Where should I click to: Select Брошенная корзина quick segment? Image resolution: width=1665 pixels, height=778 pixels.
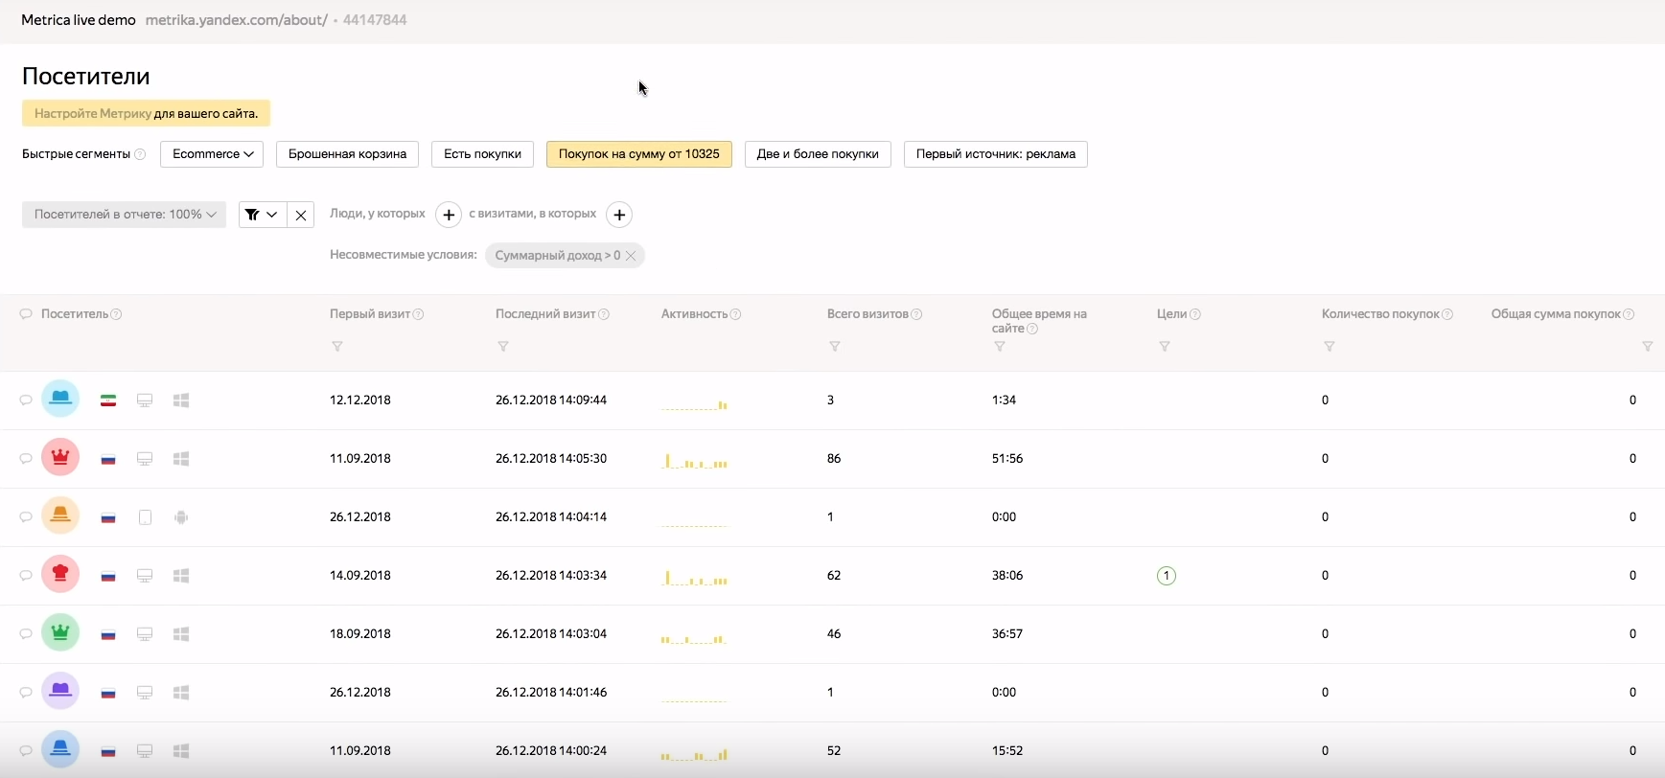347,154
